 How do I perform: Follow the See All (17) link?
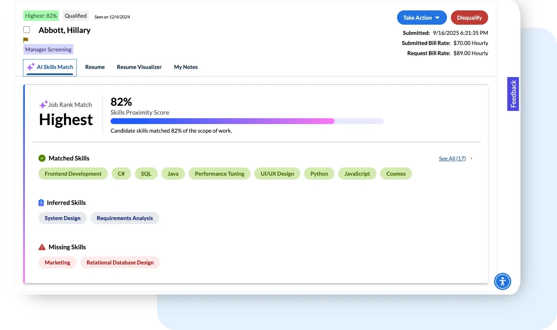tap(452, 159)
